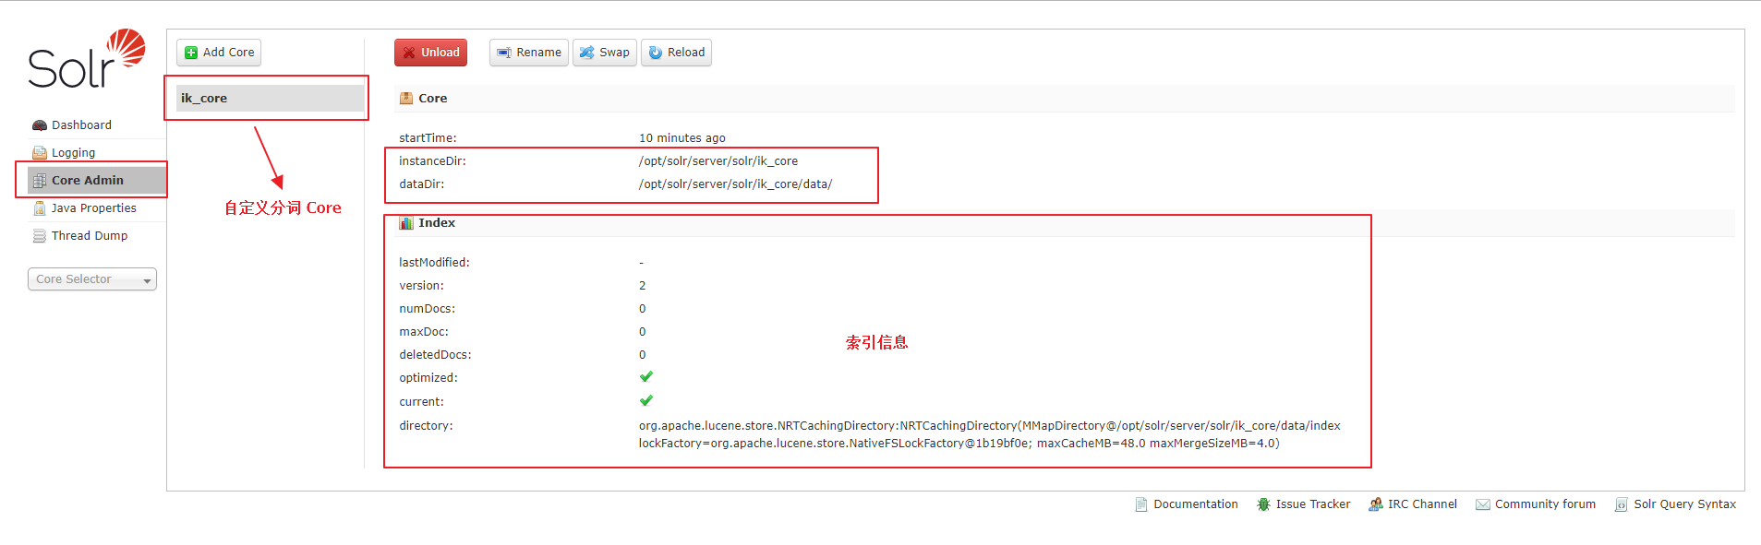Open the Core Admin menu item

tap(87, 181)
